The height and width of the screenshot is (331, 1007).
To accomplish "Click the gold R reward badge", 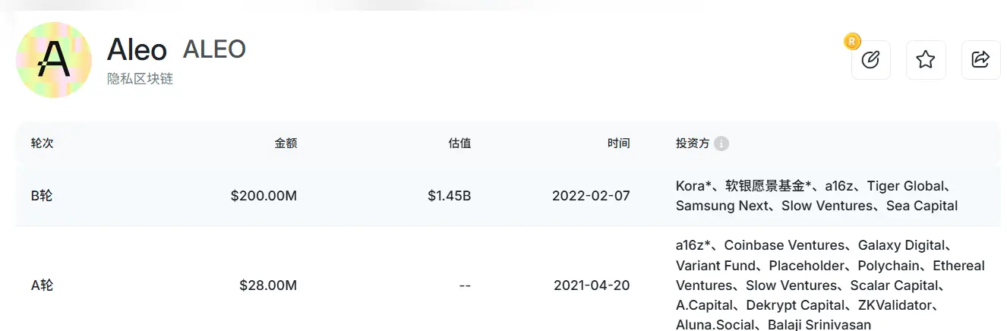I will coord(852,42).
